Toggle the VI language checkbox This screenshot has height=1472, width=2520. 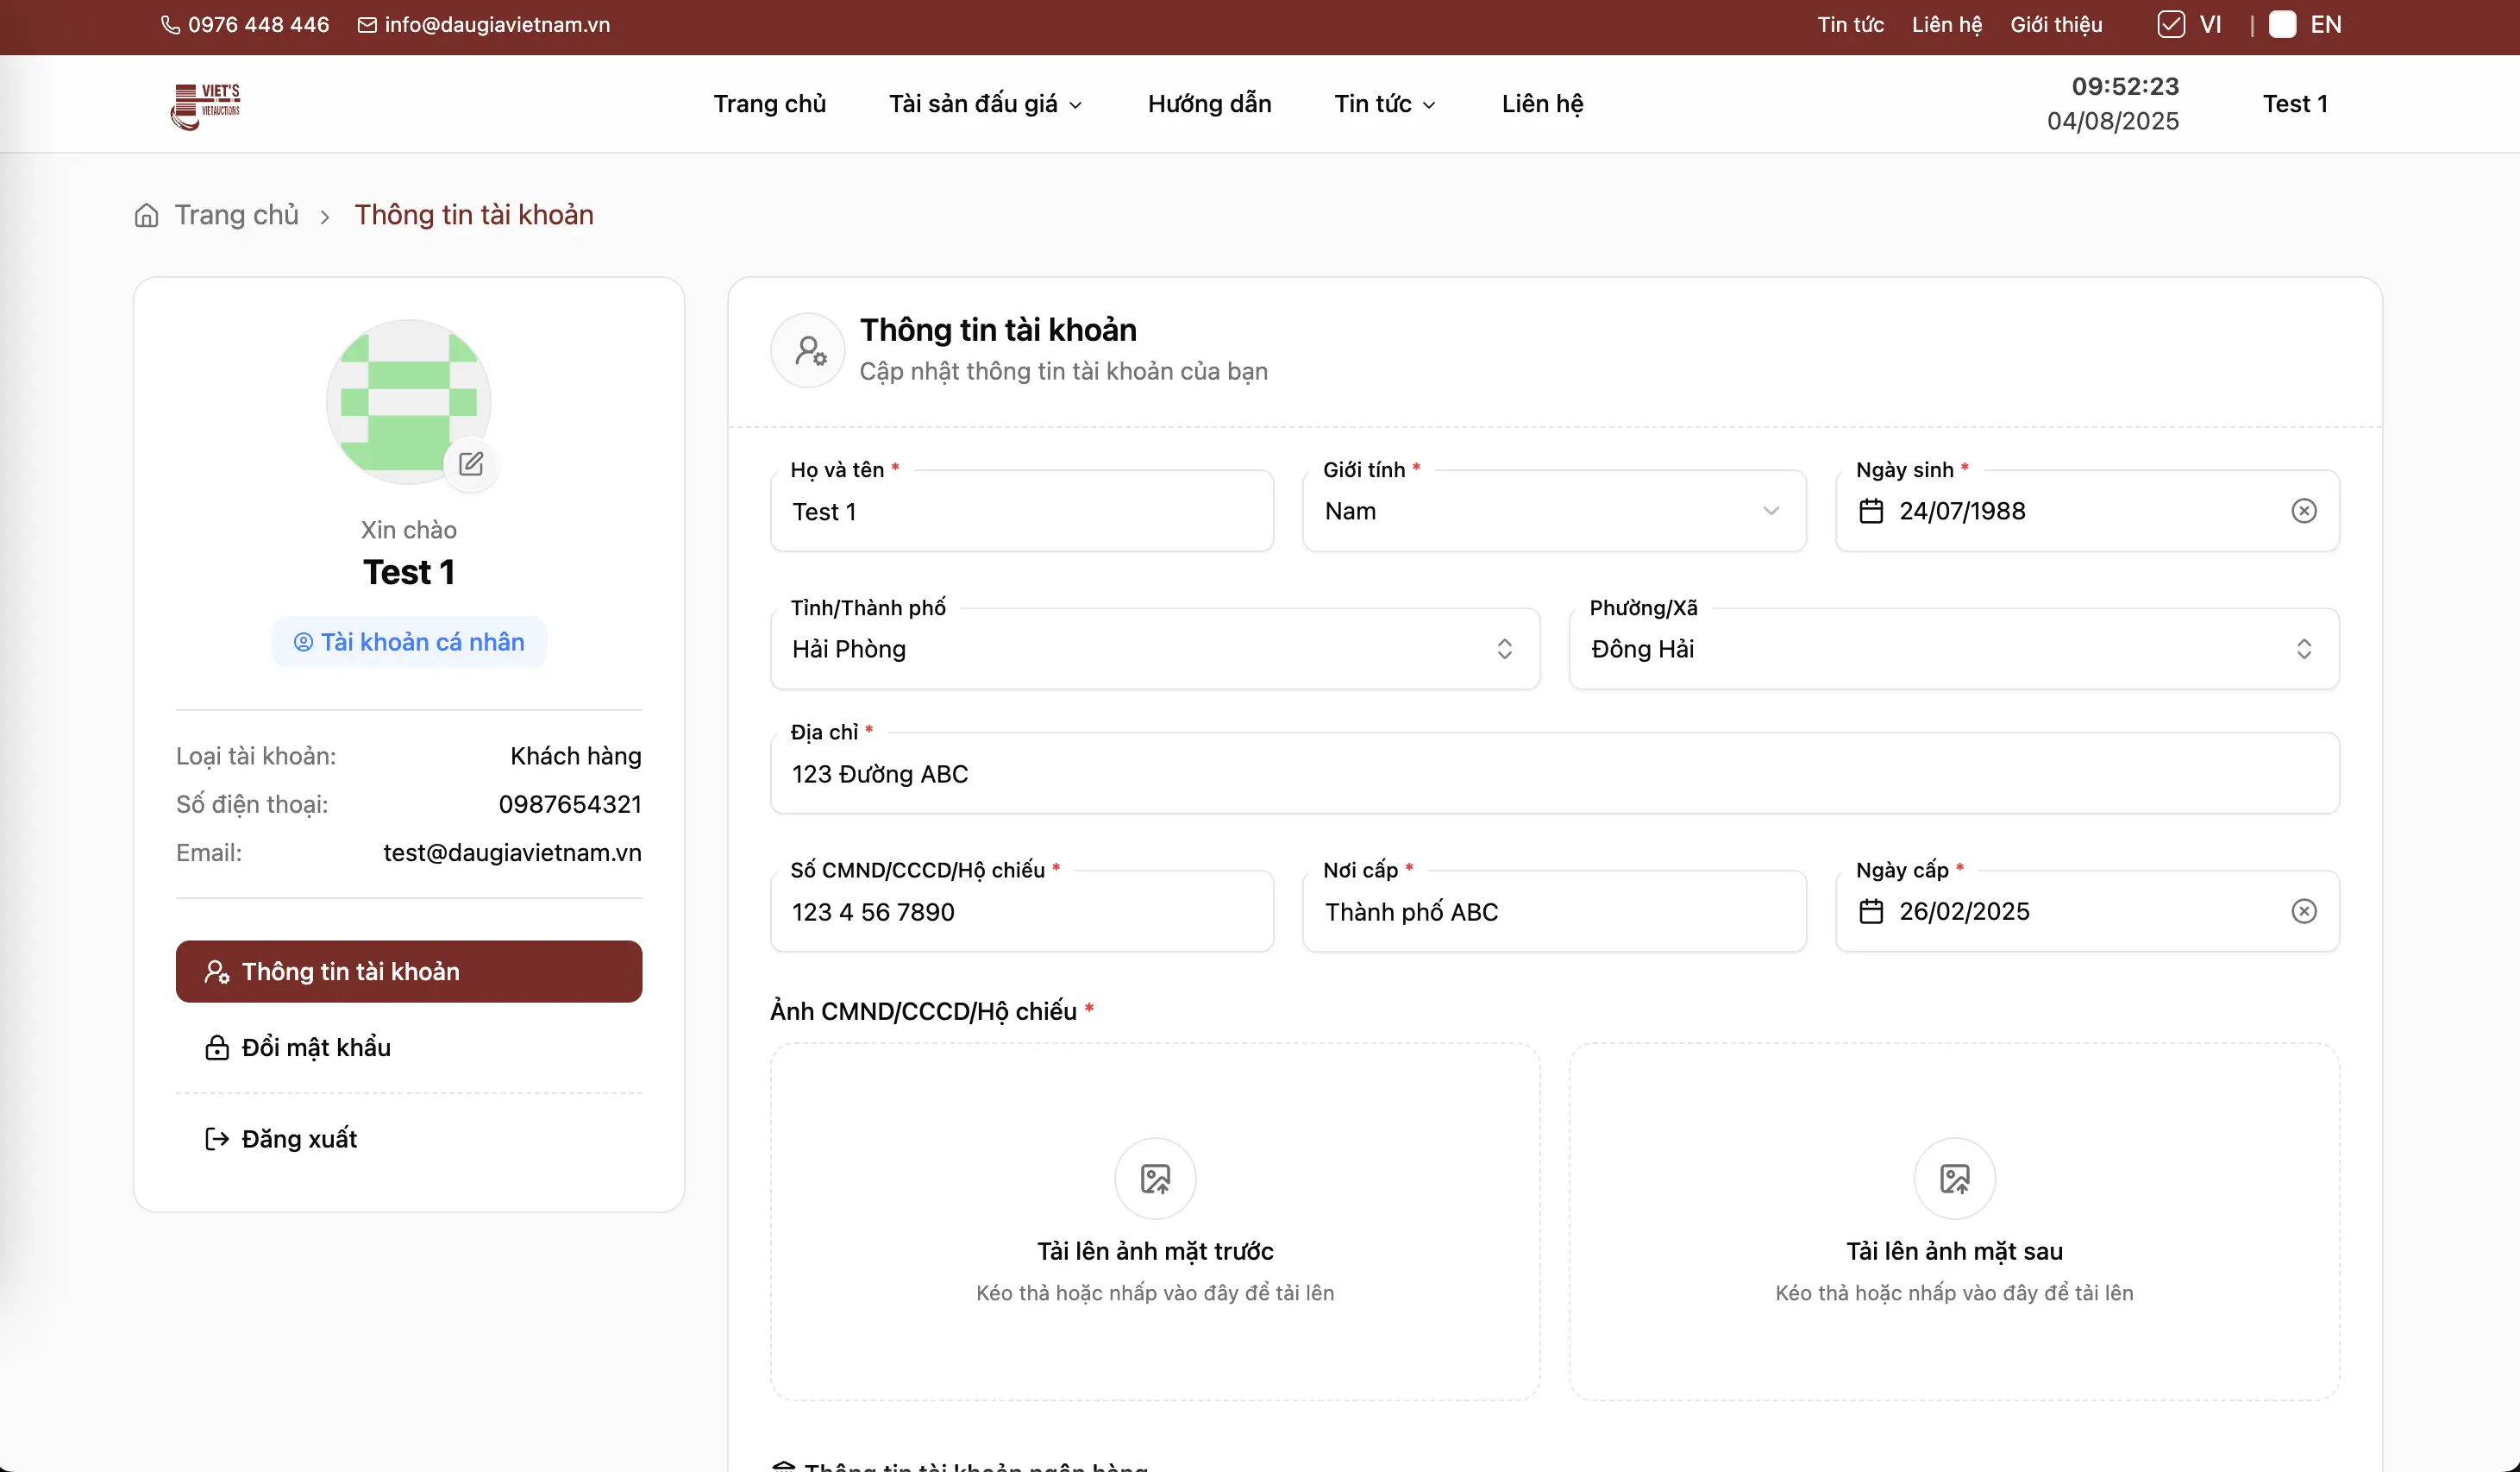click(2170, 25)
